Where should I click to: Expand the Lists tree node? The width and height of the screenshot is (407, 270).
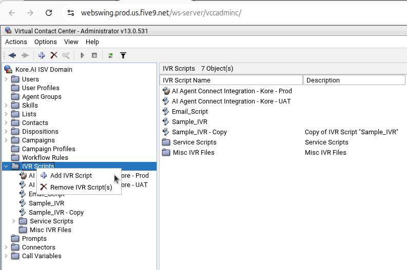pos(6,114)
